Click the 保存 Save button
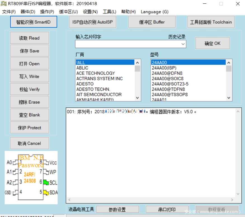Screen dimensions: 245x217 pos(29,51)
